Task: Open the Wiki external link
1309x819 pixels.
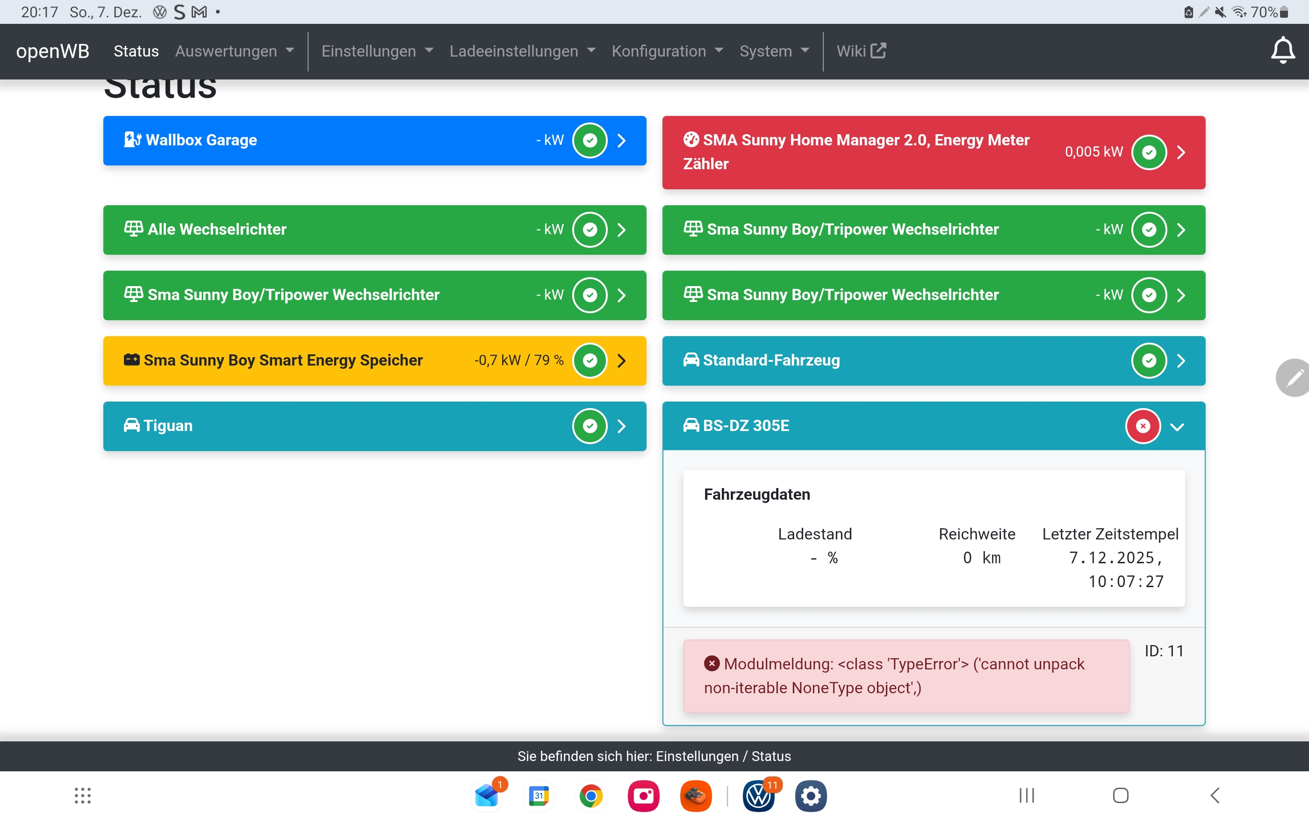Action: tap(861, 51)
